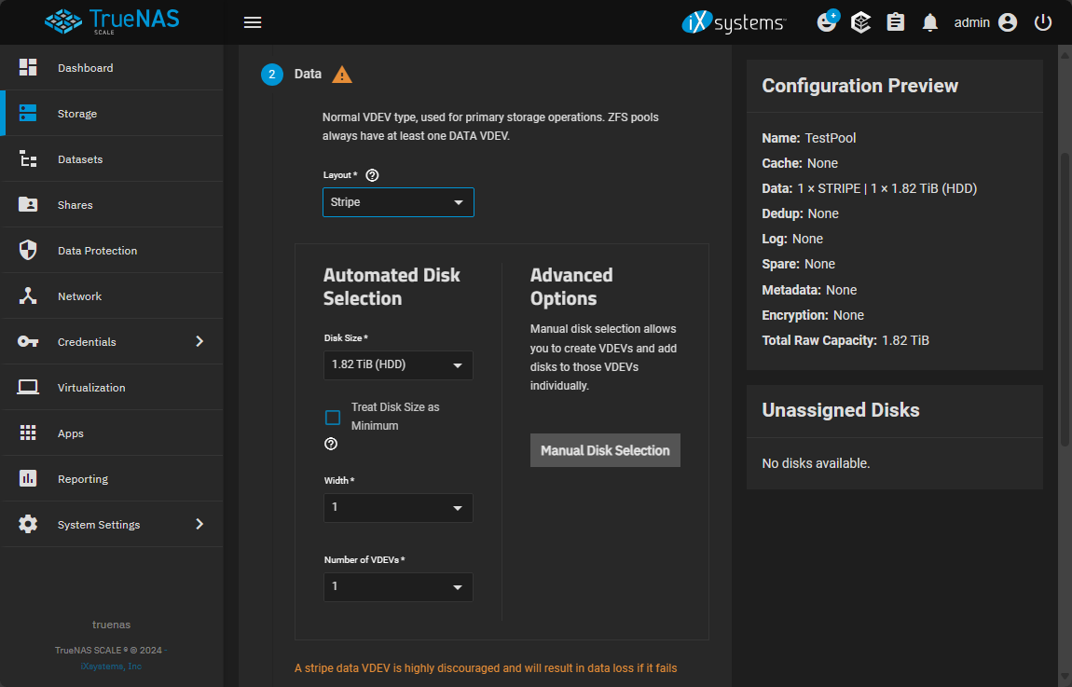Open the notifications bell icon

point(929,22)
